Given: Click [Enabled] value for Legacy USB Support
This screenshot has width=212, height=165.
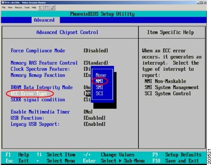Looking at the screenshot, I should 94,124.
